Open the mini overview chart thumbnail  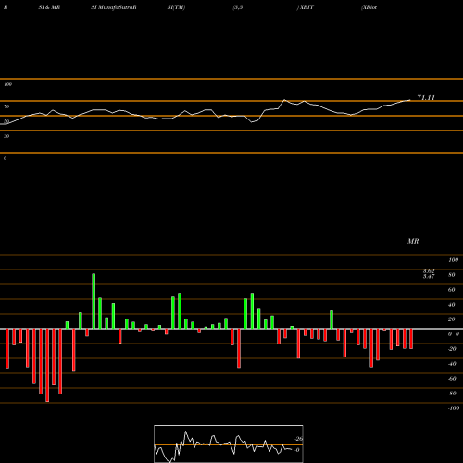tap(229, 444)
